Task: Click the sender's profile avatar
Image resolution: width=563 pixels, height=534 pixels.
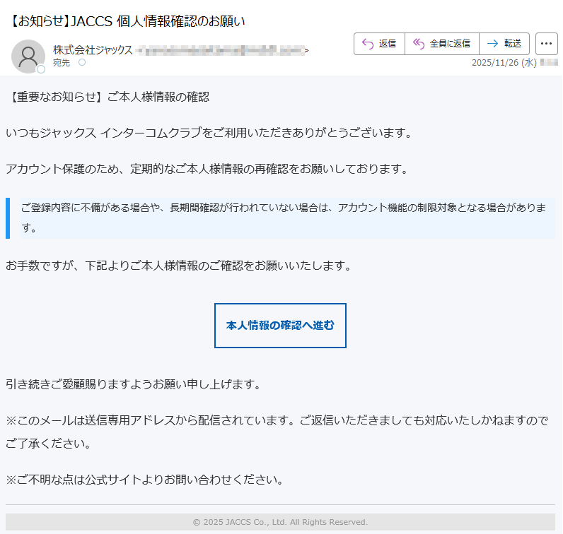Action: click(28, 56)
